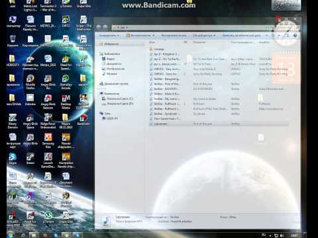Open the Organize dropdown in Explorer toolbar
The height and width of the screenshot is (238, 318).
109,35
